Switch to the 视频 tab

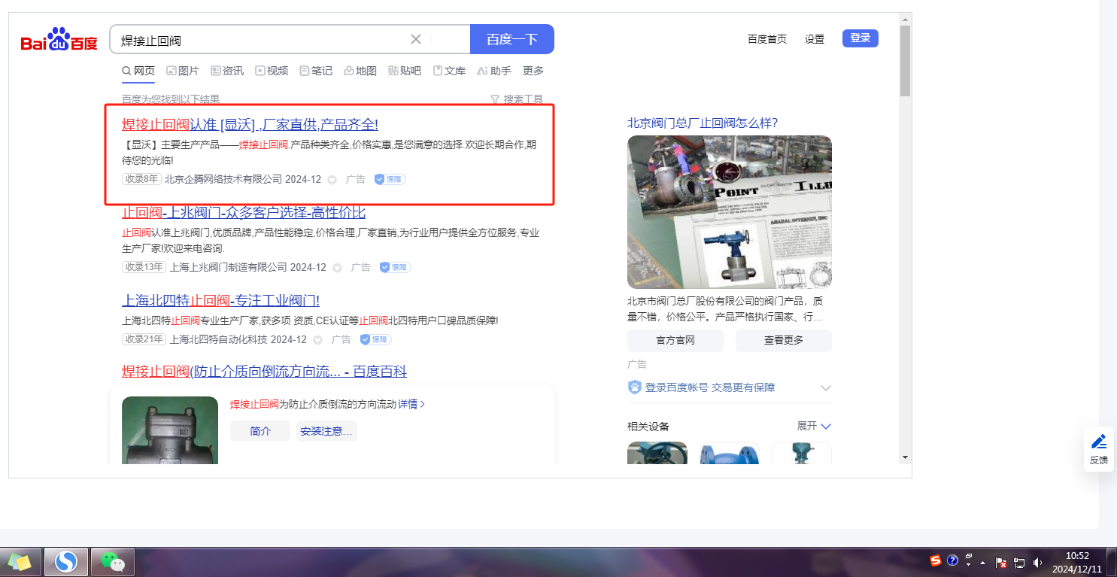272,71
